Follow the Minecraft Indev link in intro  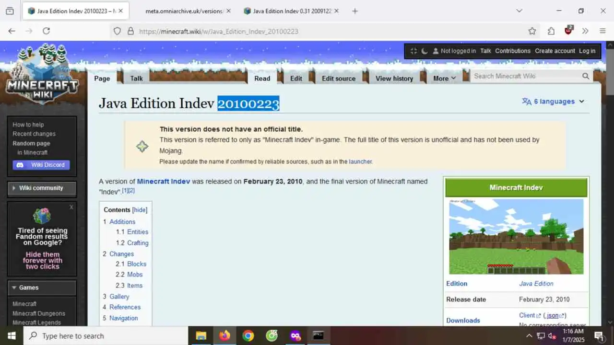click(164, 182)
